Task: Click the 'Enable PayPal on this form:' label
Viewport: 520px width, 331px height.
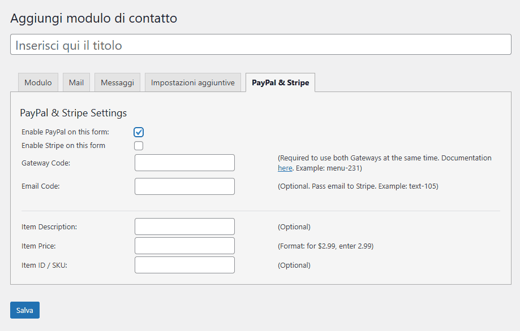Action: click(x=65, y=132)
